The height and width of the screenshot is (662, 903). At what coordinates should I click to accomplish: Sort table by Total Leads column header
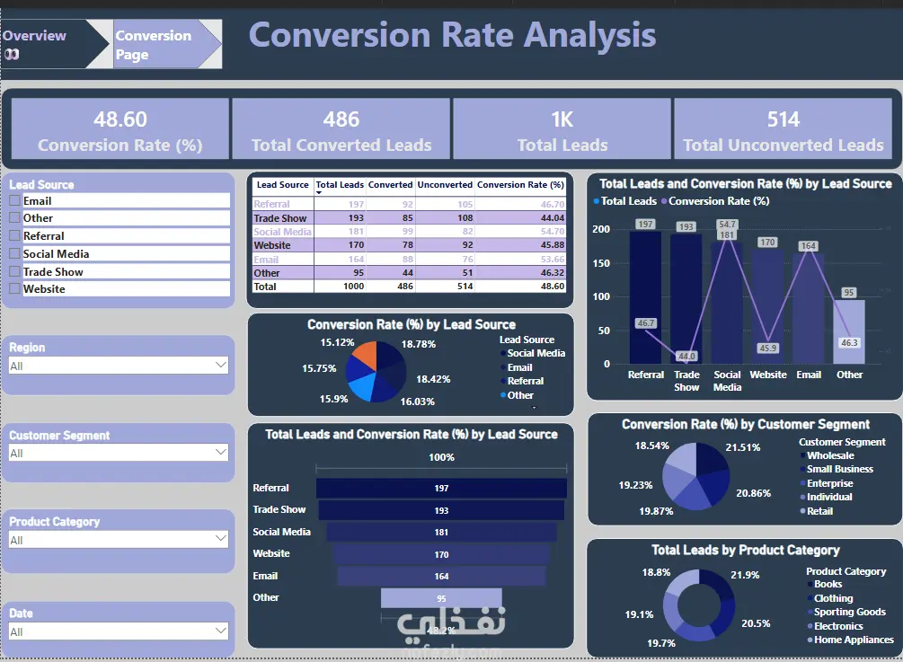(340, 185)
